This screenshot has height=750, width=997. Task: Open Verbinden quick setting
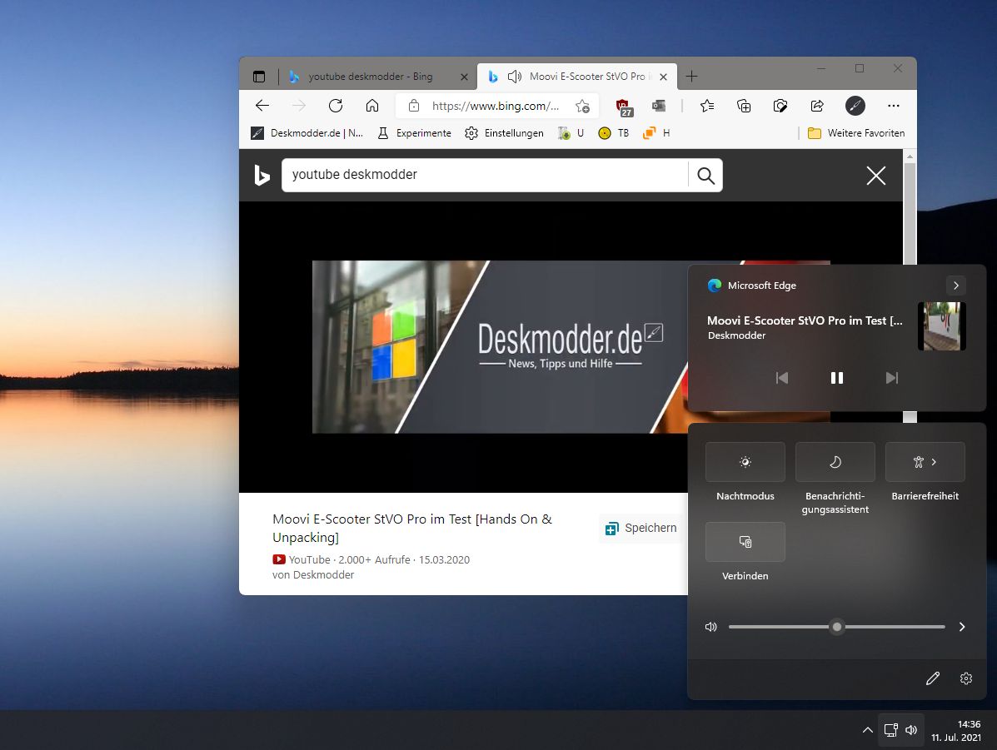745,542
